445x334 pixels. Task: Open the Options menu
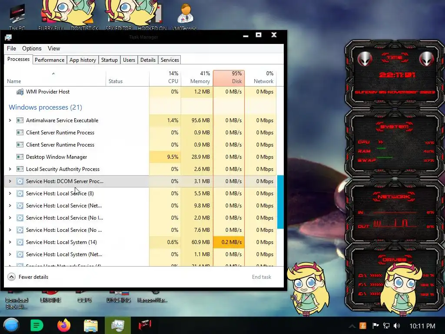[32, 49]
